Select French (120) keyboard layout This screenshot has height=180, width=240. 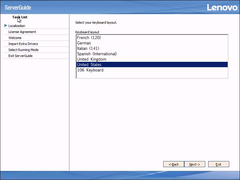click(x=89, y=37)
